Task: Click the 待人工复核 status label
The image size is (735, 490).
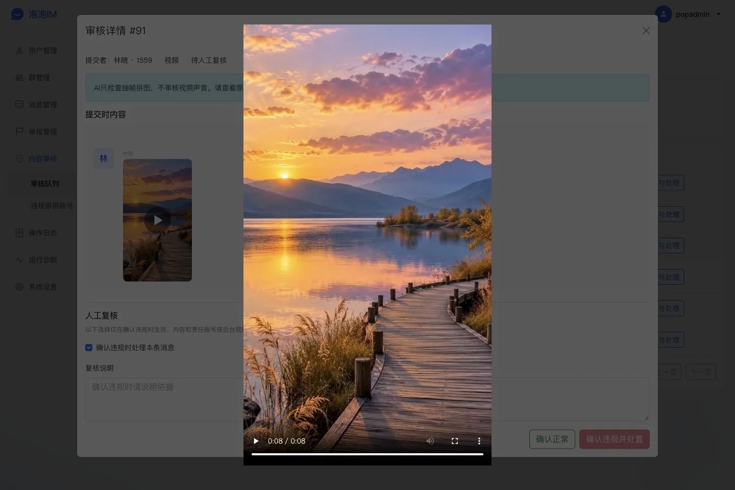Action: [x=209, y=60]
